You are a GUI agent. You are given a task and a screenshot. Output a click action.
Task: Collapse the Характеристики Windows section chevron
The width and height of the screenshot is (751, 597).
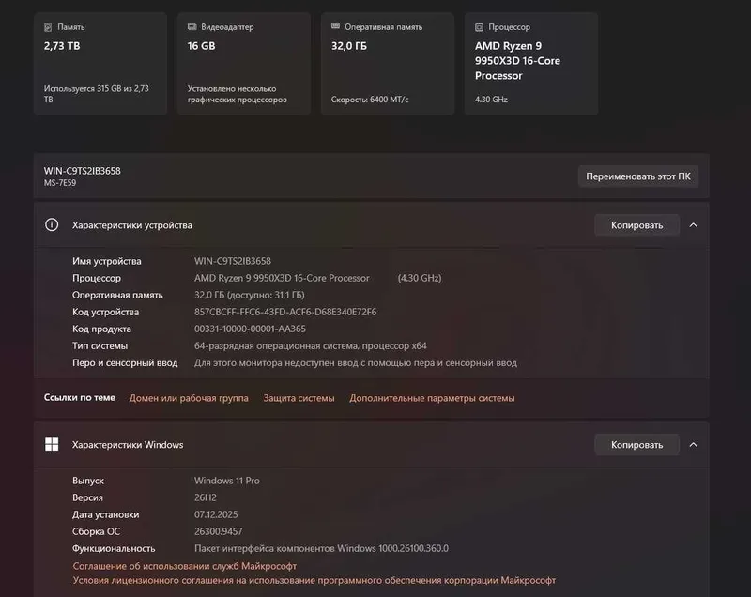tap(693, 445)
